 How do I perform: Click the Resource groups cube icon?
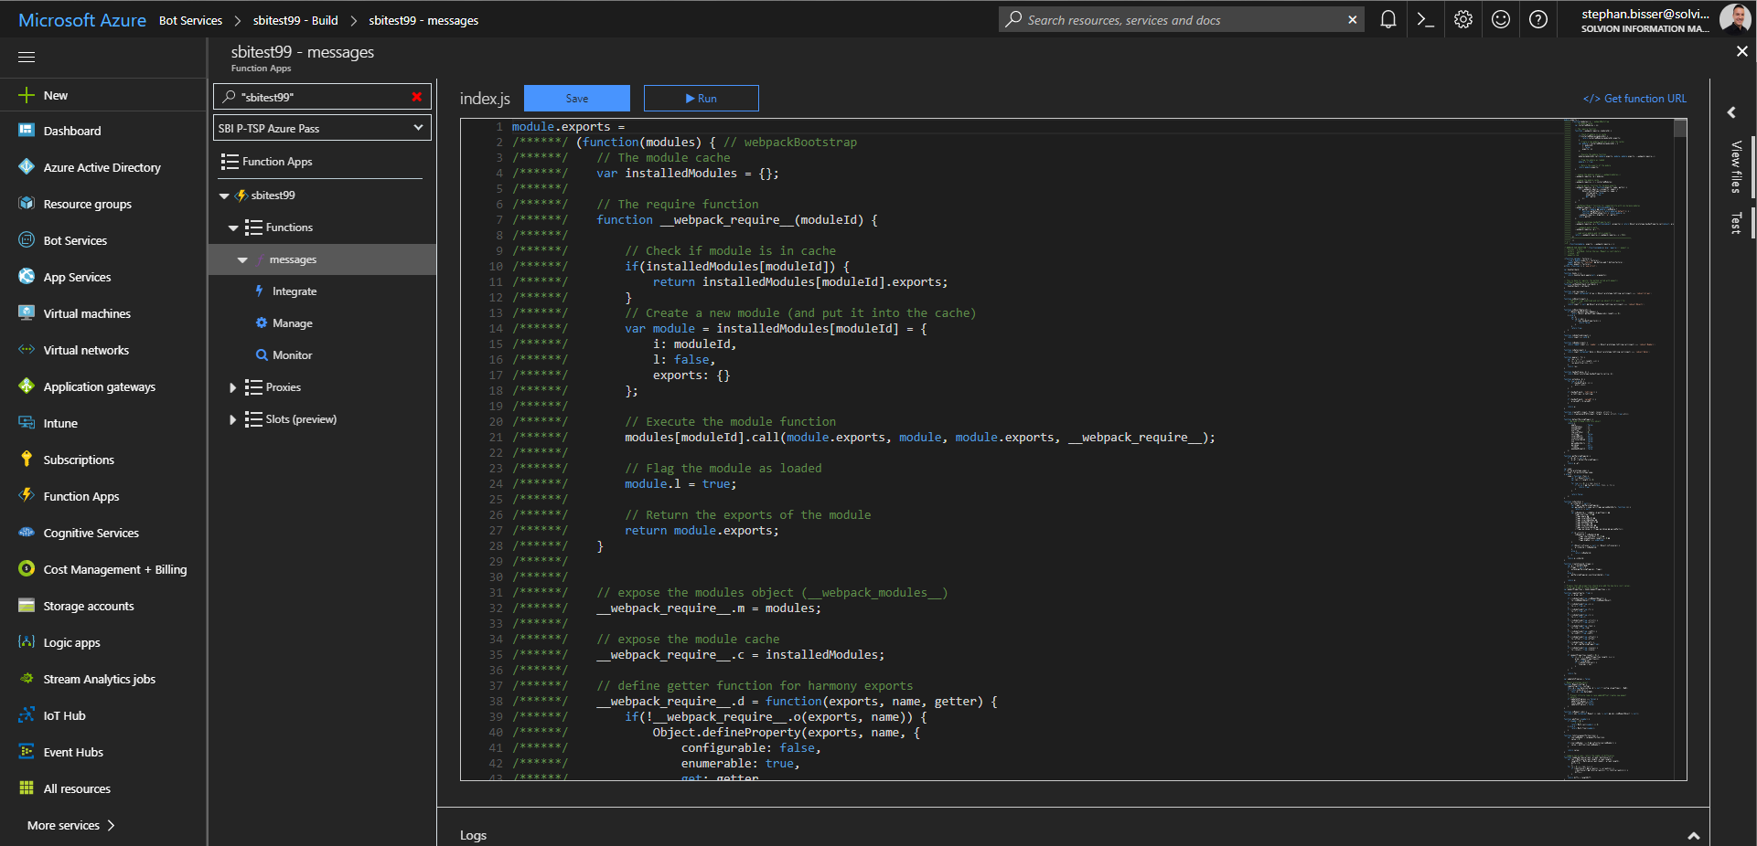27,204
